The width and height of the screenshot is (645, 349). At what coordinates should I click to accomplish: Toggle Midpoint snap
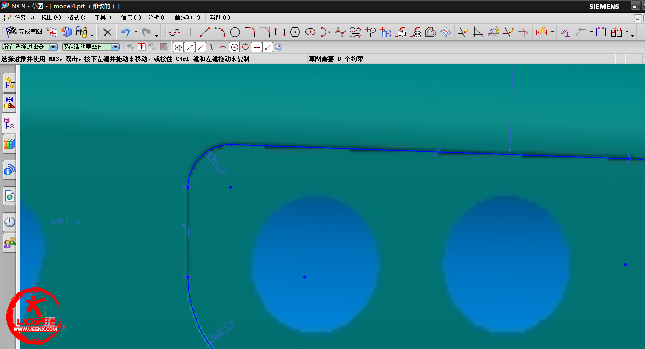tap(200, 47)
